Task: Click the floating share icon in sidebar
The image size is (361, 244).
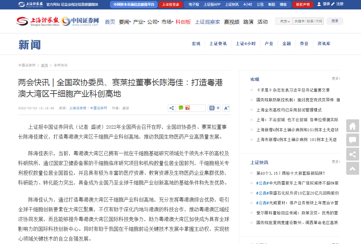Action: coord(353,154)
